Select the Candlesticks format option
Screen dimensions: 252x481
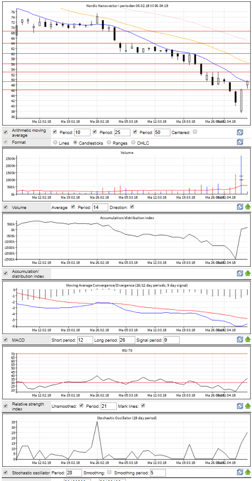coord(75,142)
